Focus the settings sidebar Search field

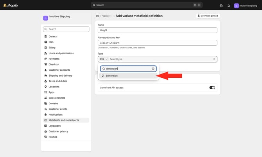(x=66, y=29)
